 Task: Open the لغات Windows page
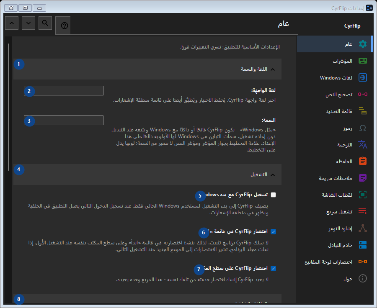(335, 77)
